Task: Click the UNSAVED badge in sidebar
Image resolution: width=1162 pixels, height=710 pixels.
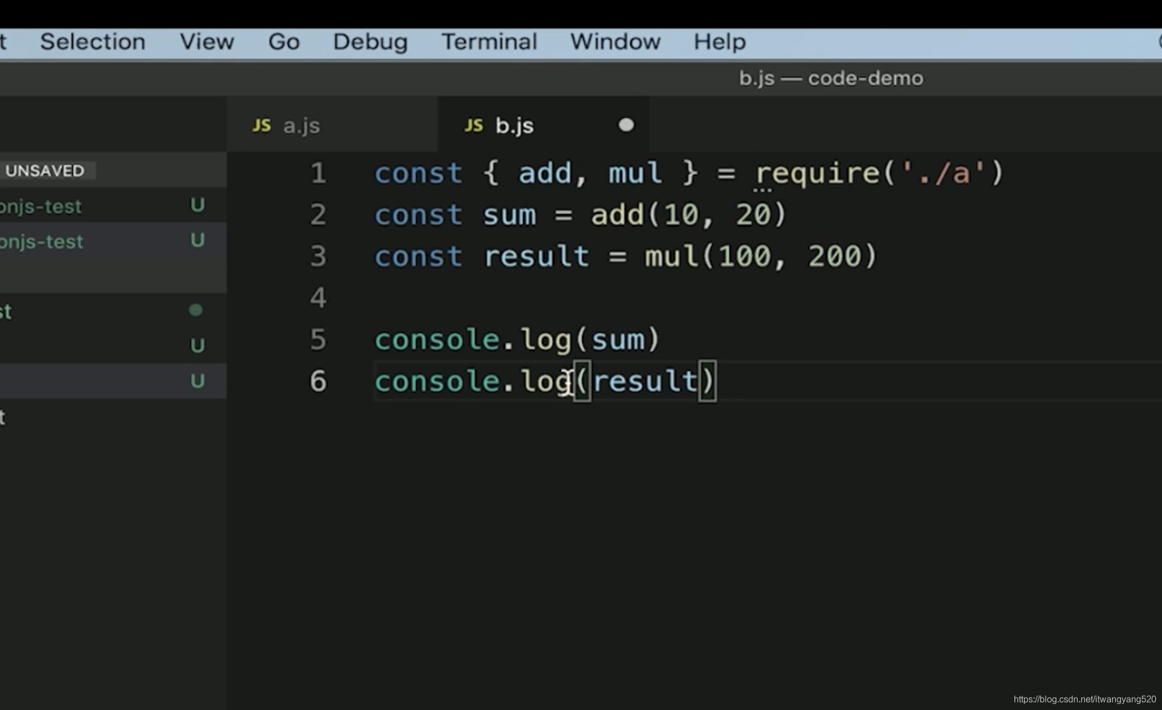Action: [x=45, y=170]
